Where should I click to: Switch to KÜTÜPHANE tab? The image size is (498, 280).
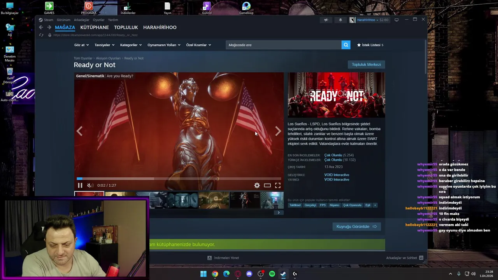click(x=95, y=27)
